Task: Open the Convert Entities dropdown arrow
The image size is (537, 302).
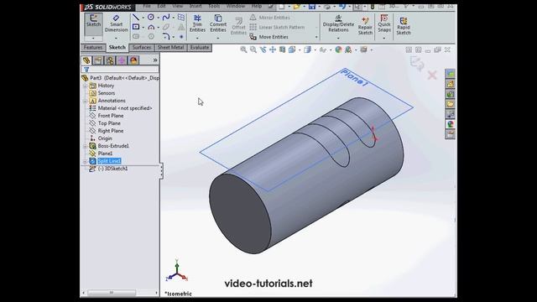Action: 218,38
